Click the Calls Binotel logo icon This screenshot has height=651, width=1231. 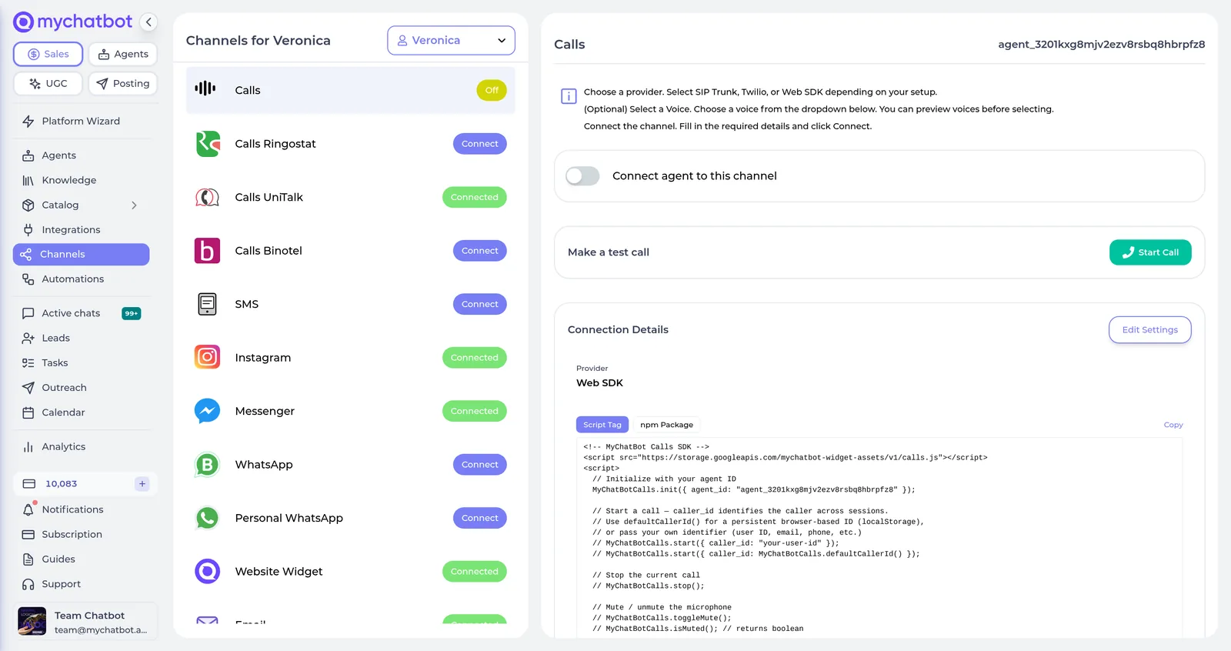[208, 251]
